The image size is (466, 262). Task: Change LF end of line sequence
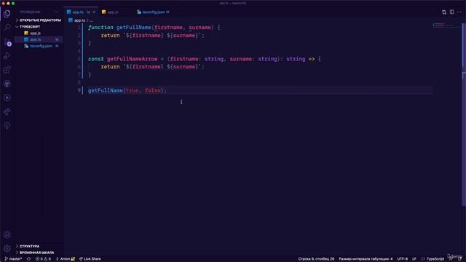(x=414, y=259)
